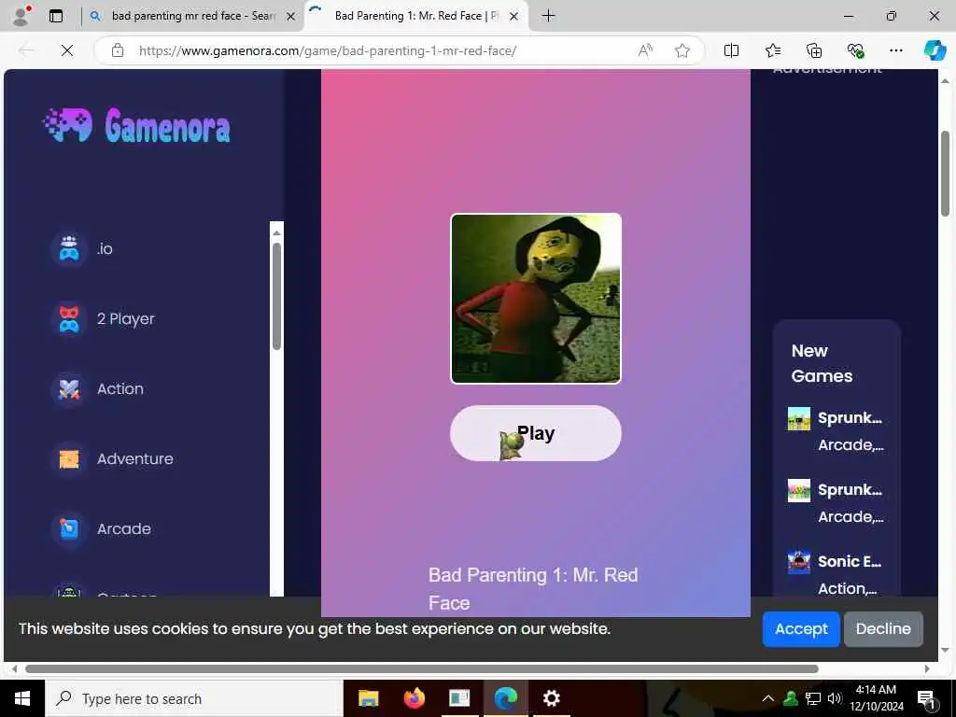956x717 pixels.
Task: Open Collections in Edge toolbar
Action: coord(814,50)
